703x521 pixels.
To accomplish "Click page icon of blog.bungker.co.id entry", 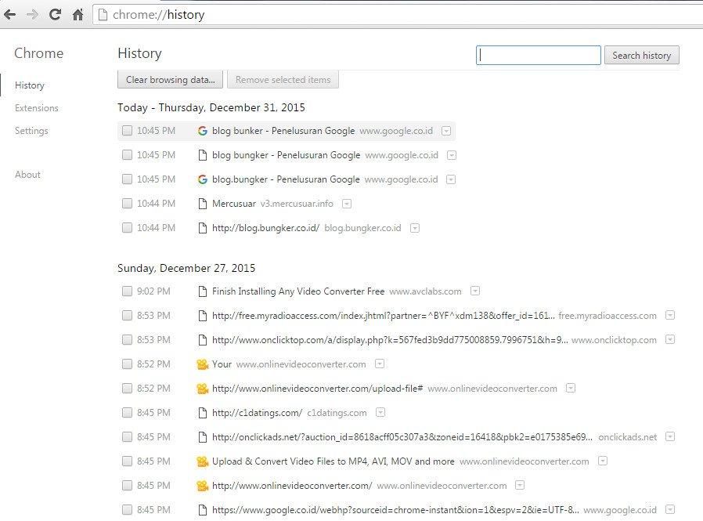I will pos(203,227).
